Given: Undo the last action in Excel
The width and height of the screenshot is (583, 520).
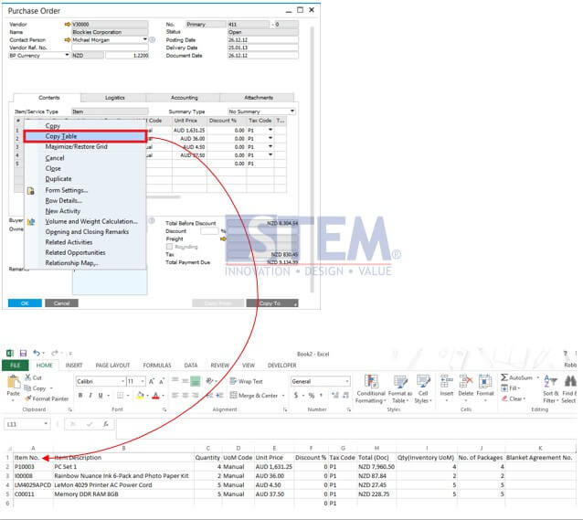Looking at the screenshot, I should click(x=37, y=353).
